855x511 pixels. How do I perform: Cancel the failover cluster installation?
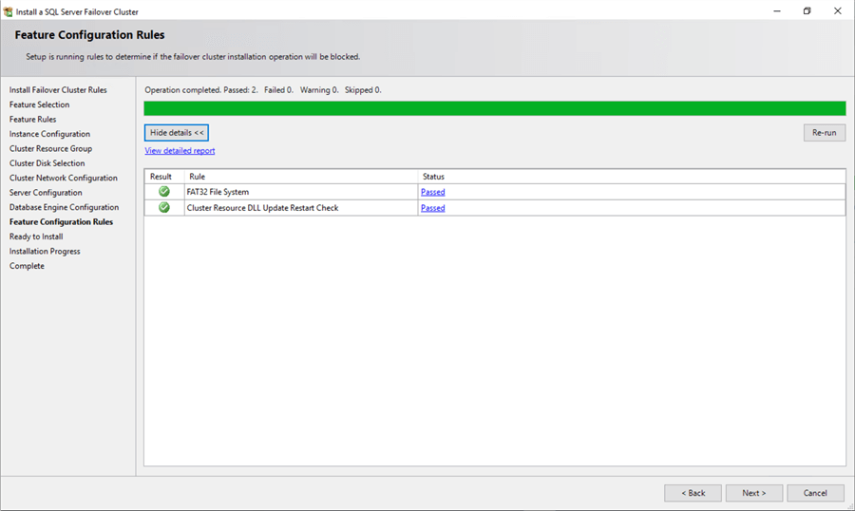click(x=815, y=493)
